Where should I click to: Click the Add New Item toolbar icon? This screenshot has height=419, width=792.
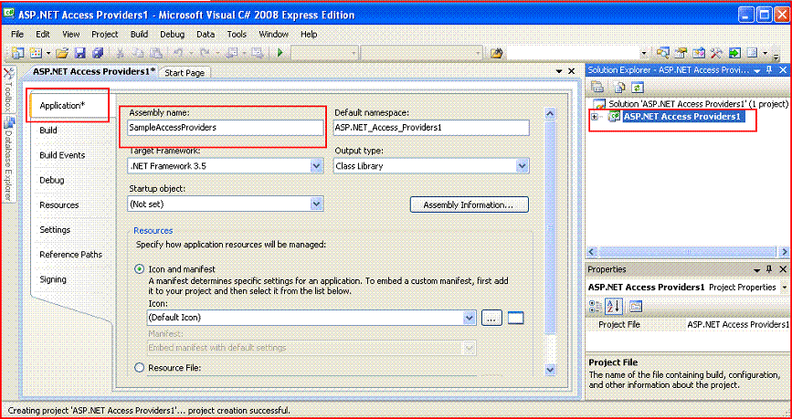click(x=36, y=53)
